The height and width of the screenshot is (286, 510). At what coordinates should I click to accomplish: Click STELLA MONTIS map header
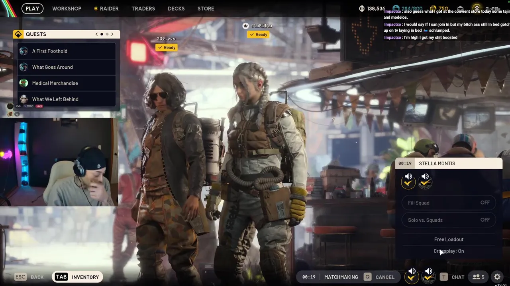[x=449, y=163]
